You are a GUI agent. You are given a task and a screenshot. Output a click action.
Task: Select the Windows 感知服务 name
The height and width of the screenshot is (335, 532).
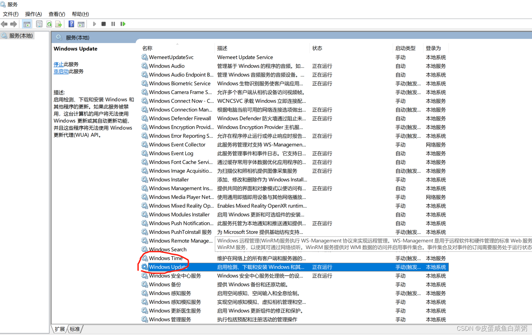tap(170, 293)
